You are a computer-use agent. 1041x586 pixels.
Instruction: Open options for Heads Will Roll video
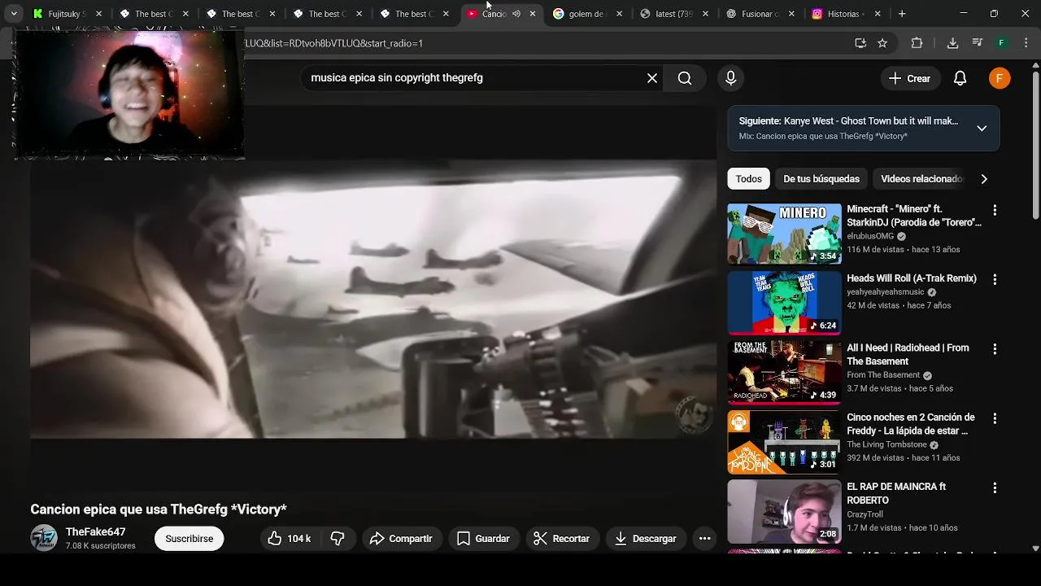[994, 279]
